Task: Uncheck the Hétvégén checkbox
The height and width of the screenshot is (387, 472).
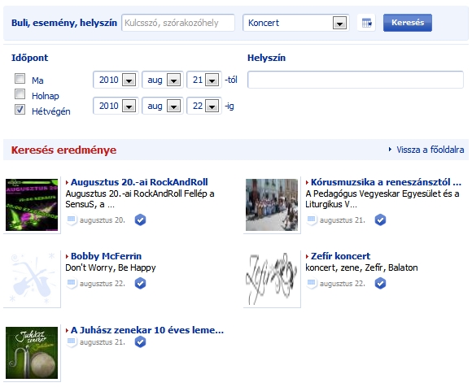Action: [x=20, y=110]
